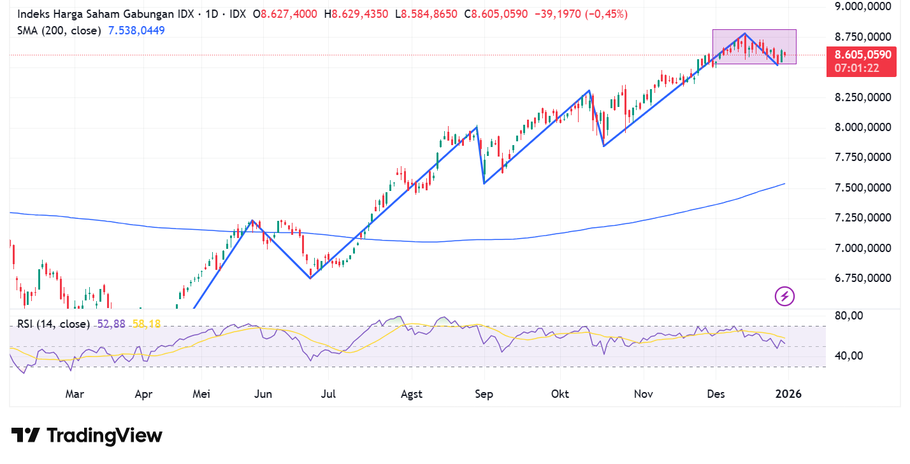
Task: Click the Jun label on time axis
Action: pyautogui.click(x=263, y=394)
